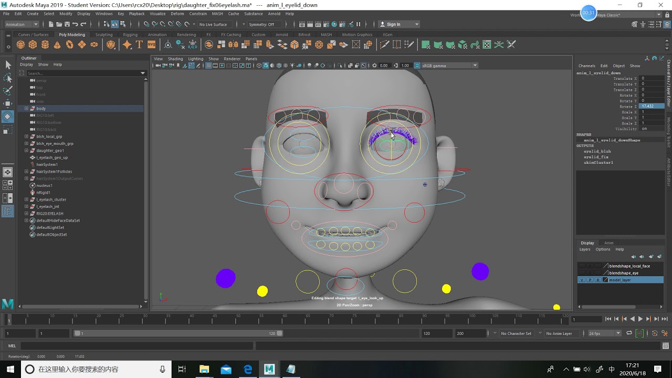Create a polygon cone from the shelf
Viewport: 672px width, 378px height.
coord(57,45)
